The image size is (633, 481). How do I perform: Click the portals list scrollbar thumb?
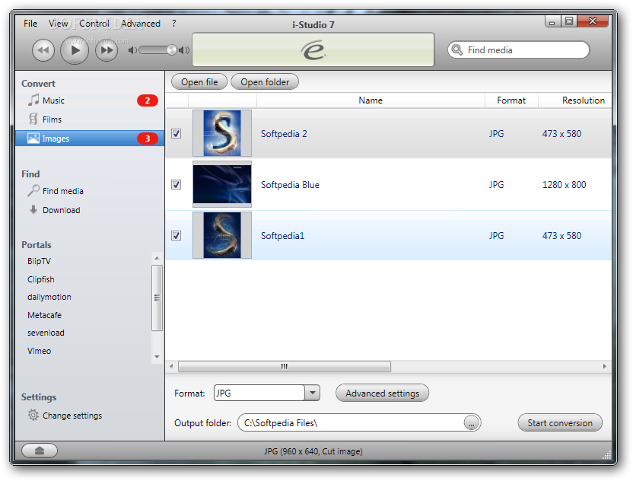tap(157, 298)
